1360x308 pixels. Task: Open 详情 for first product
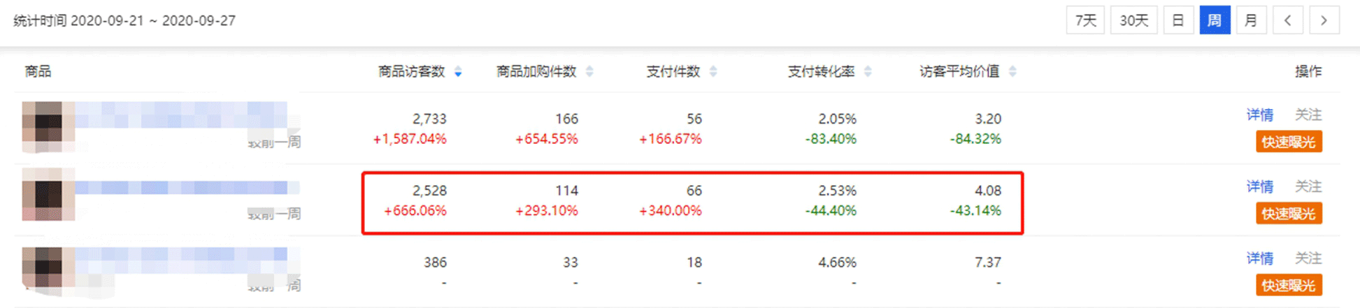click(x=1259, y=115)
